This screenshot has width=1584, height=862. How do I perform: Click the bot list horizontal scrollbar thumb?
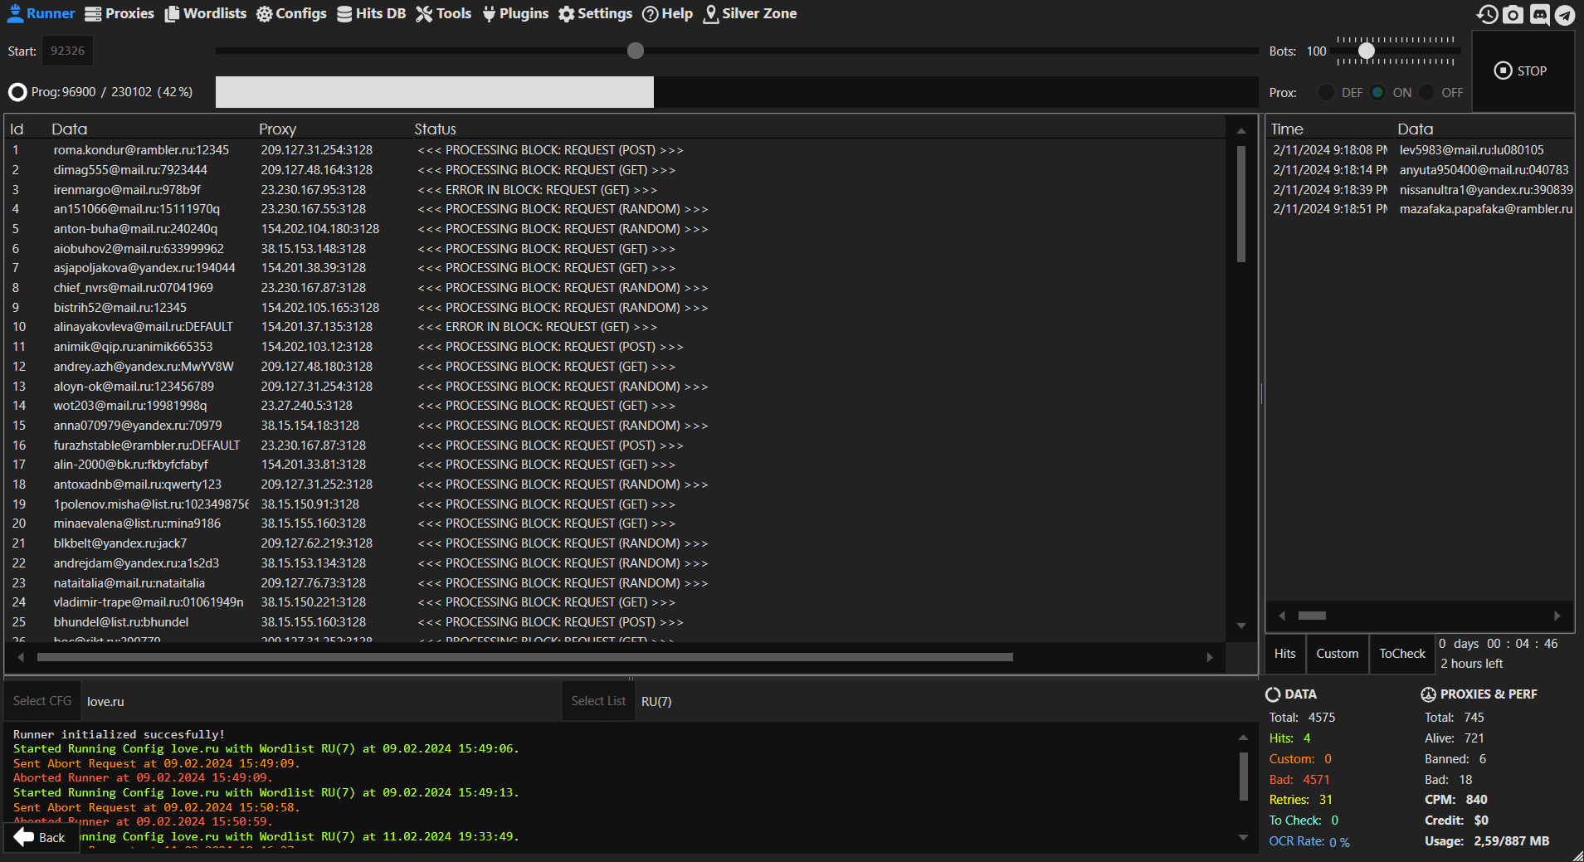pos(525,657)
